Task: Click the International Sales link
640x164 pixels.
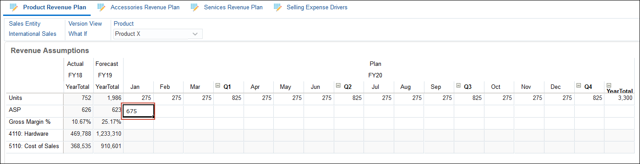Action: point(32,34)
